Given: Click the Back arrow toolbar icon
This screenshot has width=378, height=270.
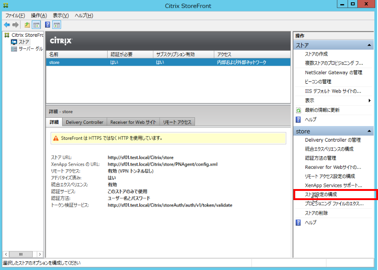Looking at the screenshot, I should [7, 24].
